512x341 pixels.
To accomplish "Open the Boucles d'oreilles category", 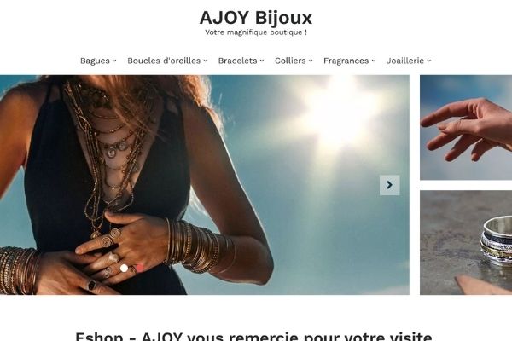I will pyautogui.click(x=164, y=61).
